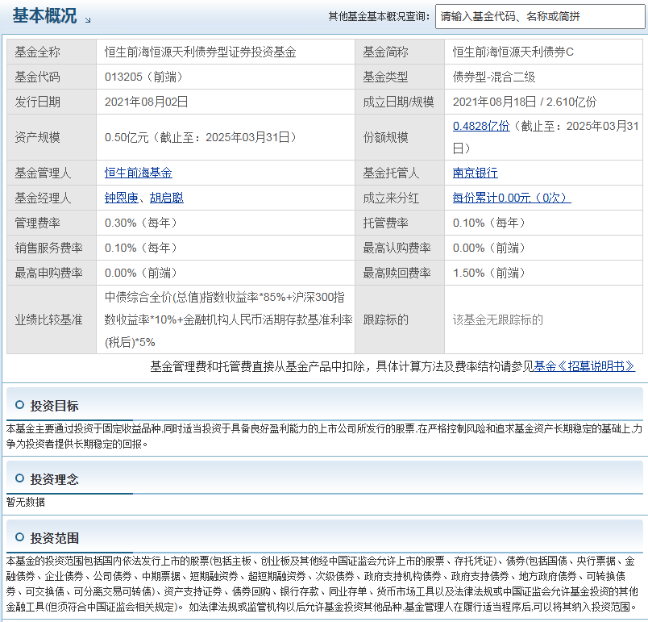Screen dimensions: 648x622
Task: Select management fee value 0.30%（每年）
Action: [141, 223]
